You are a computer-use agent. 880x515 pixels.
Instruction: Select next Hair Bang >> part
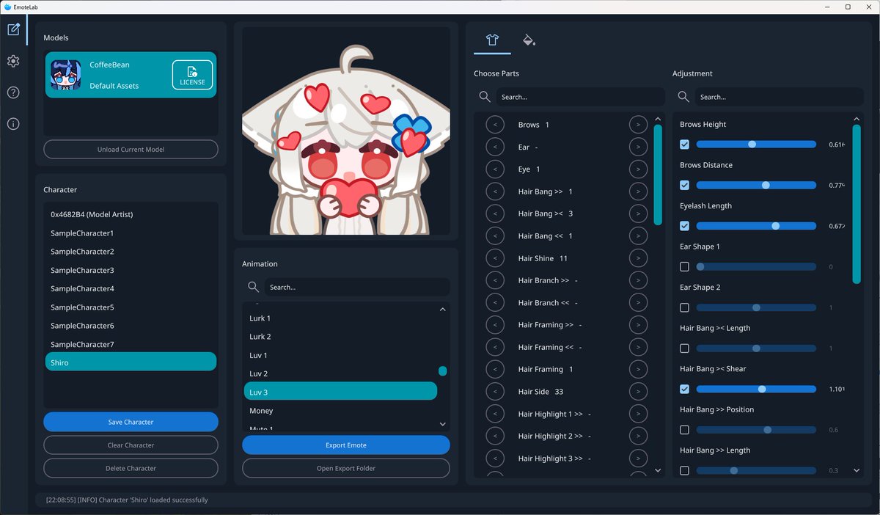[x=638, y=191]
